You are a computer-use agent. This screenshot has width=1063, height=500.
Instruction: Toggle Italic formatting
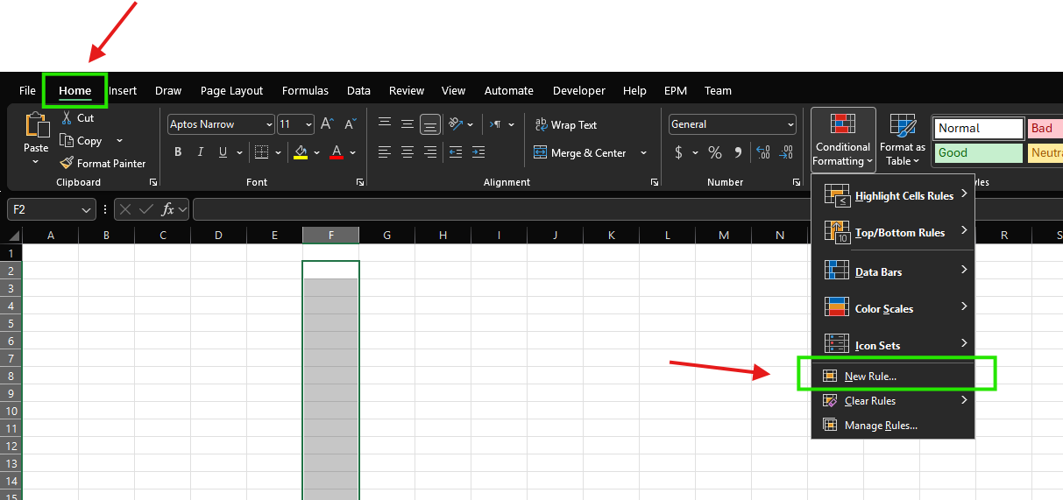pyautogui.click(x=201, y=152)
